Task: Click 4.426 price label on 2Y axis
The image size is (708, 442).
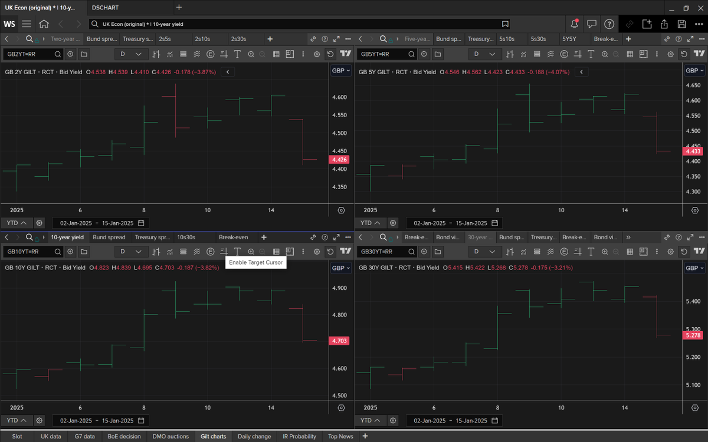Action: tap(340, 160)
